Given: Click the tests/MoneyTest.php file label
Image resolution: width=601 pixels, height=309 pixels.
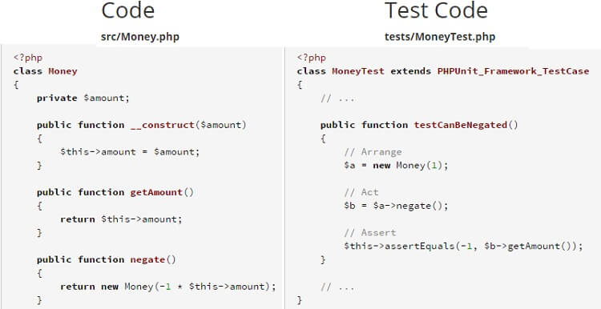Looking at the screenshot, I should tap(440, 37).
